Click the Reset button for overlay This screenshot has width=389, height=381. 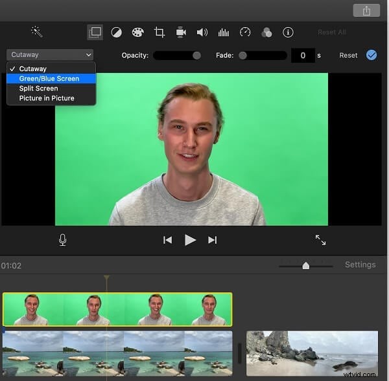348,55
